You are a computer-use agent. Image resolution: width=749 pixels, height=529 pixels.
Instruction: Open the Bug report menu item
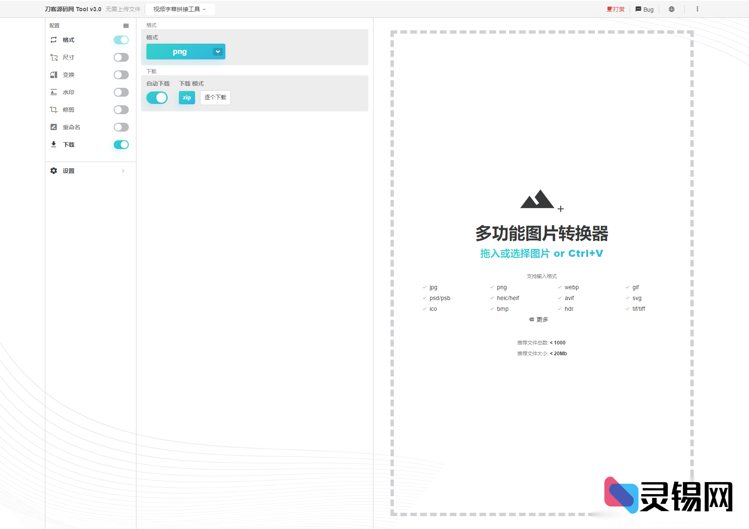(x=644, y=9)
